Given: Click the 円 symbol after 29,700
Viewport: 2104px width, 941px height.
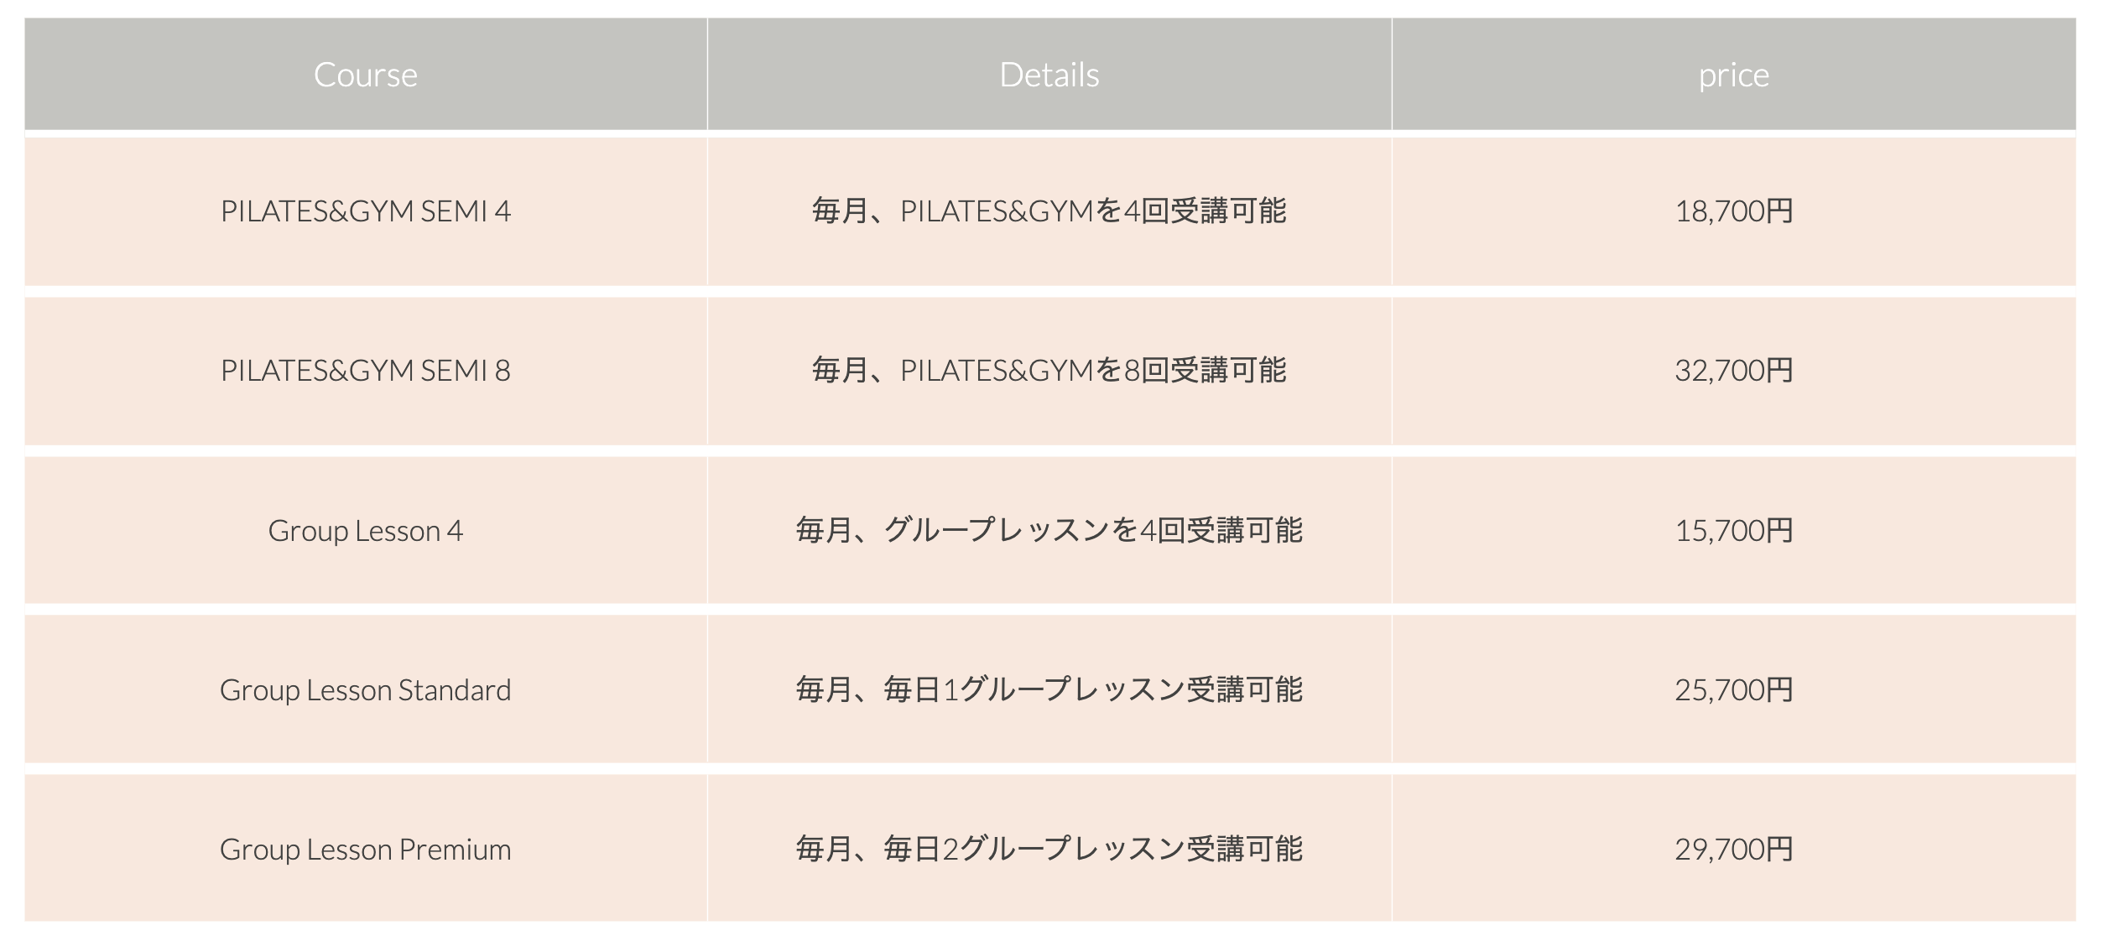Looking at the screenshot, I should pyautogui.click(x=1779, y=850).
